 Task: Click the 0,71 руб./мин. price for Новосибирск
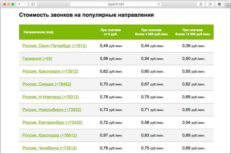coord(152,109)
